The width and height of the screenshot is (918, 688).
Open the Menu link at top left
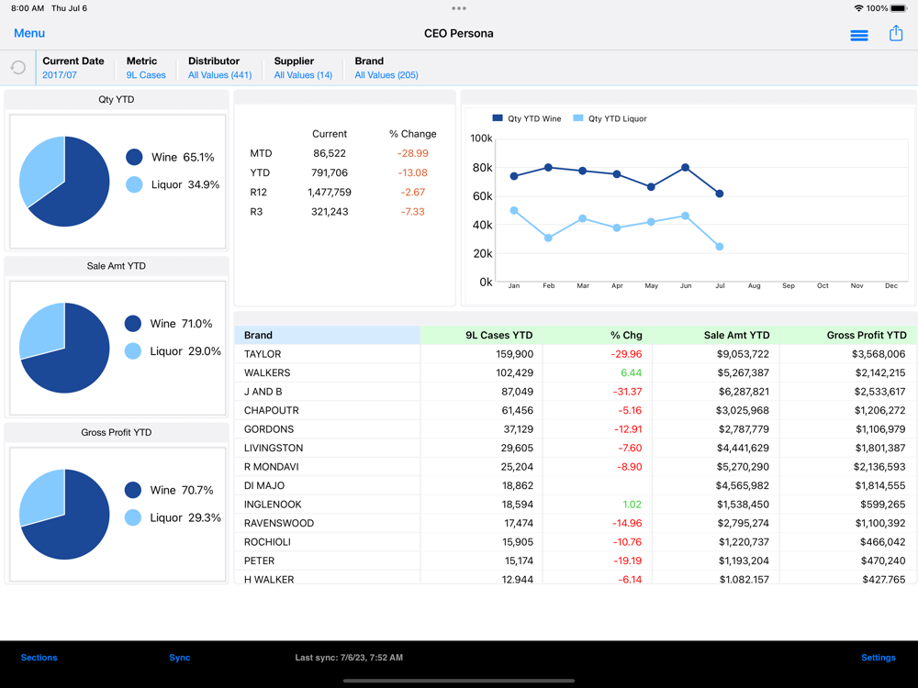29,33
